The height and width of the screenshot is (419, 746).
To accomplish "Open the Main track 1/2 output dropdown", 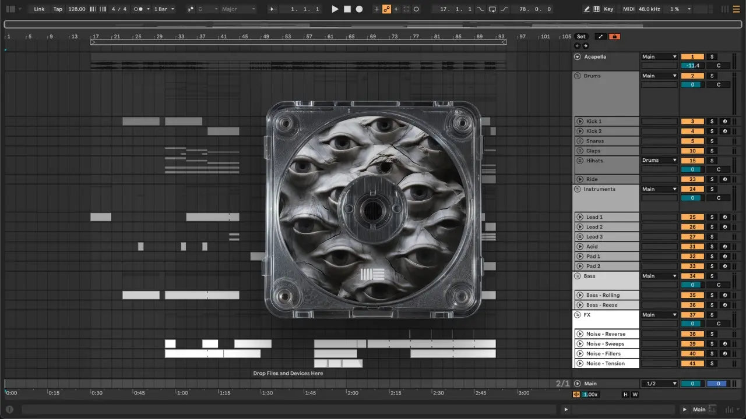I will [x=659, y=384].
